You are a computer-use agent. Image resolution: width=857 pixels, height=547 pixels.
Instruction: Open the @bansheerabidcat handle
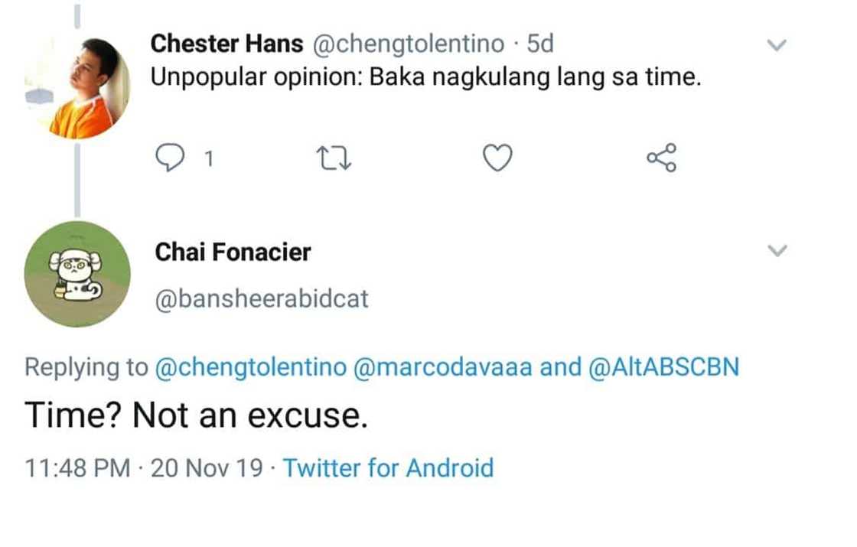pos(262,298)
